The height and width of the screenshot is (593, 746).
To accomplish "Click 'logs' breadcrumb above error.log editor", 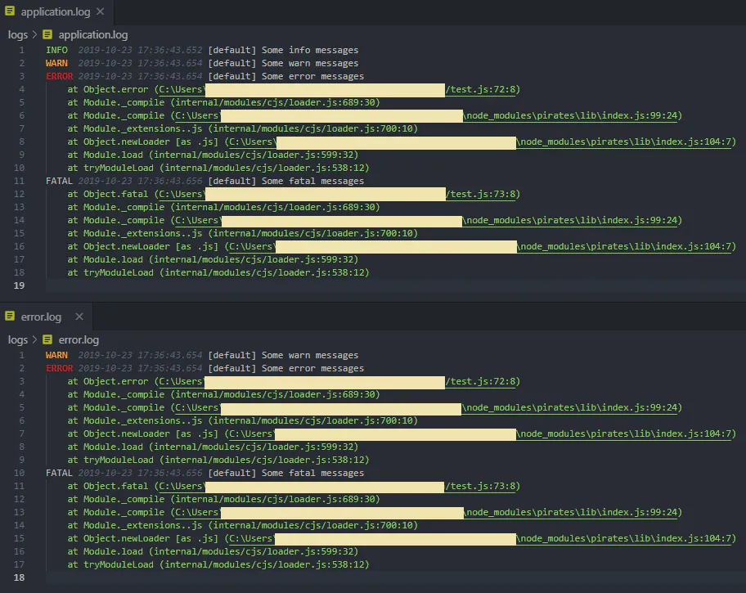I will [18, 339].
